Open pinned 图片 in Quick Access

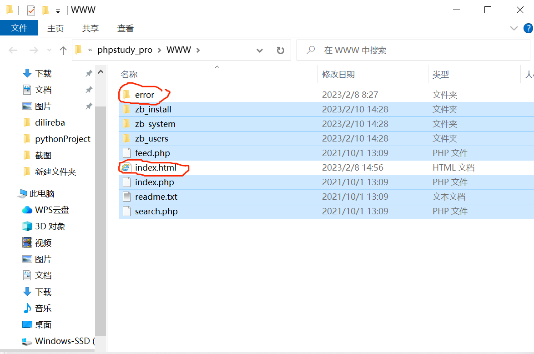click(43, 106)
